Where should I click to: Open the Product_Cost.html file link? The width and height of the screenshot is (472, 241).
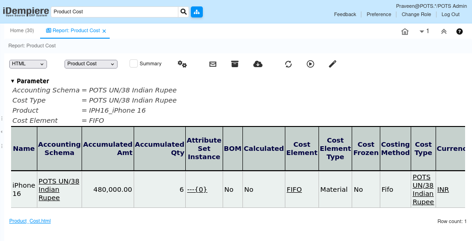[30, 221]
